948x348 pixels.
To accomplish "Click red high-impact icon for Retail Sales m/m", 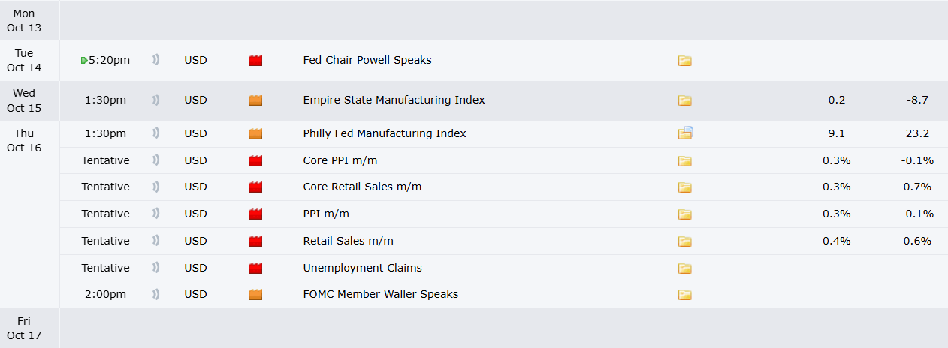I will 255,241.
